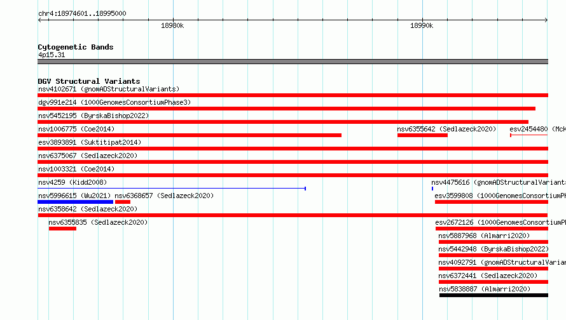Open variant esv2672126 (1000GenomesConsortium)
Screen dimensions: 566x320
pos(500,222)
